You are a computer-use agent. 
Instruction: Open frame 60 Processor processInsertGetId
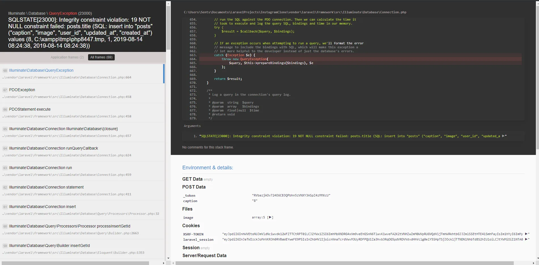82,229
